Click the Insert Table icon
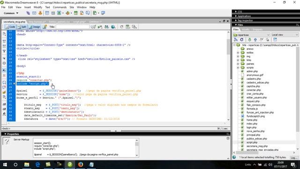 [x=47, y=13]
